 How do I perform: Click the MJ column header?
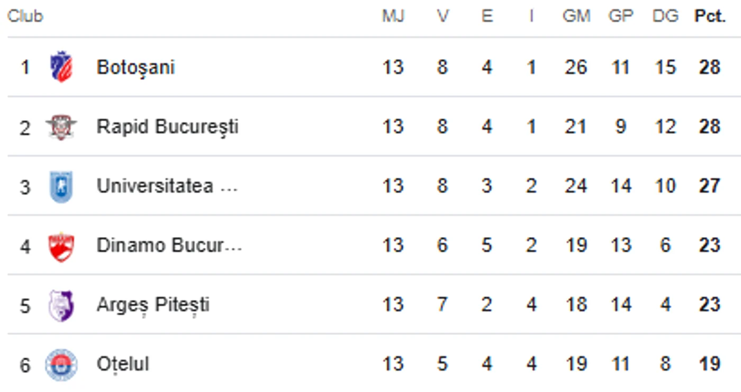(393, 16)
